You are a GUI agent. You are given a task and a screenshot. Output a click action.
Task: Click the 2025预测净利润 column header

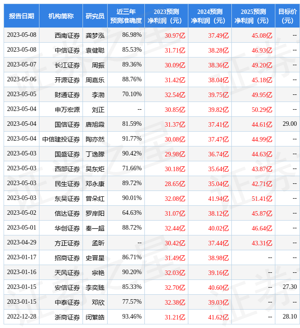click(253, 16)
